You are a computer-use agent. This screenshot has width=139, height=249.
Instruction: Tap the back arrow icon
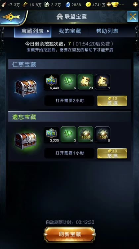click(x=11, y=17)
